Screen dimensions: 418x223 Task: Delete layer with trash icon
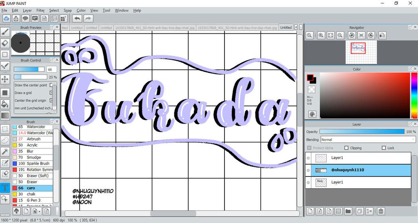[381, 211]
